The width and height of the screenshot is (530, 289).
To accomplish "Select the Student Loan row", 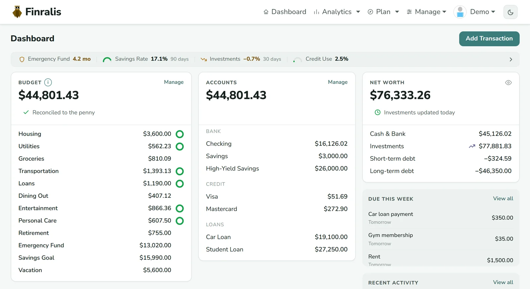I will (277, 249).
